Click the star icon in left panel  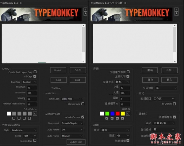[86, 13]
